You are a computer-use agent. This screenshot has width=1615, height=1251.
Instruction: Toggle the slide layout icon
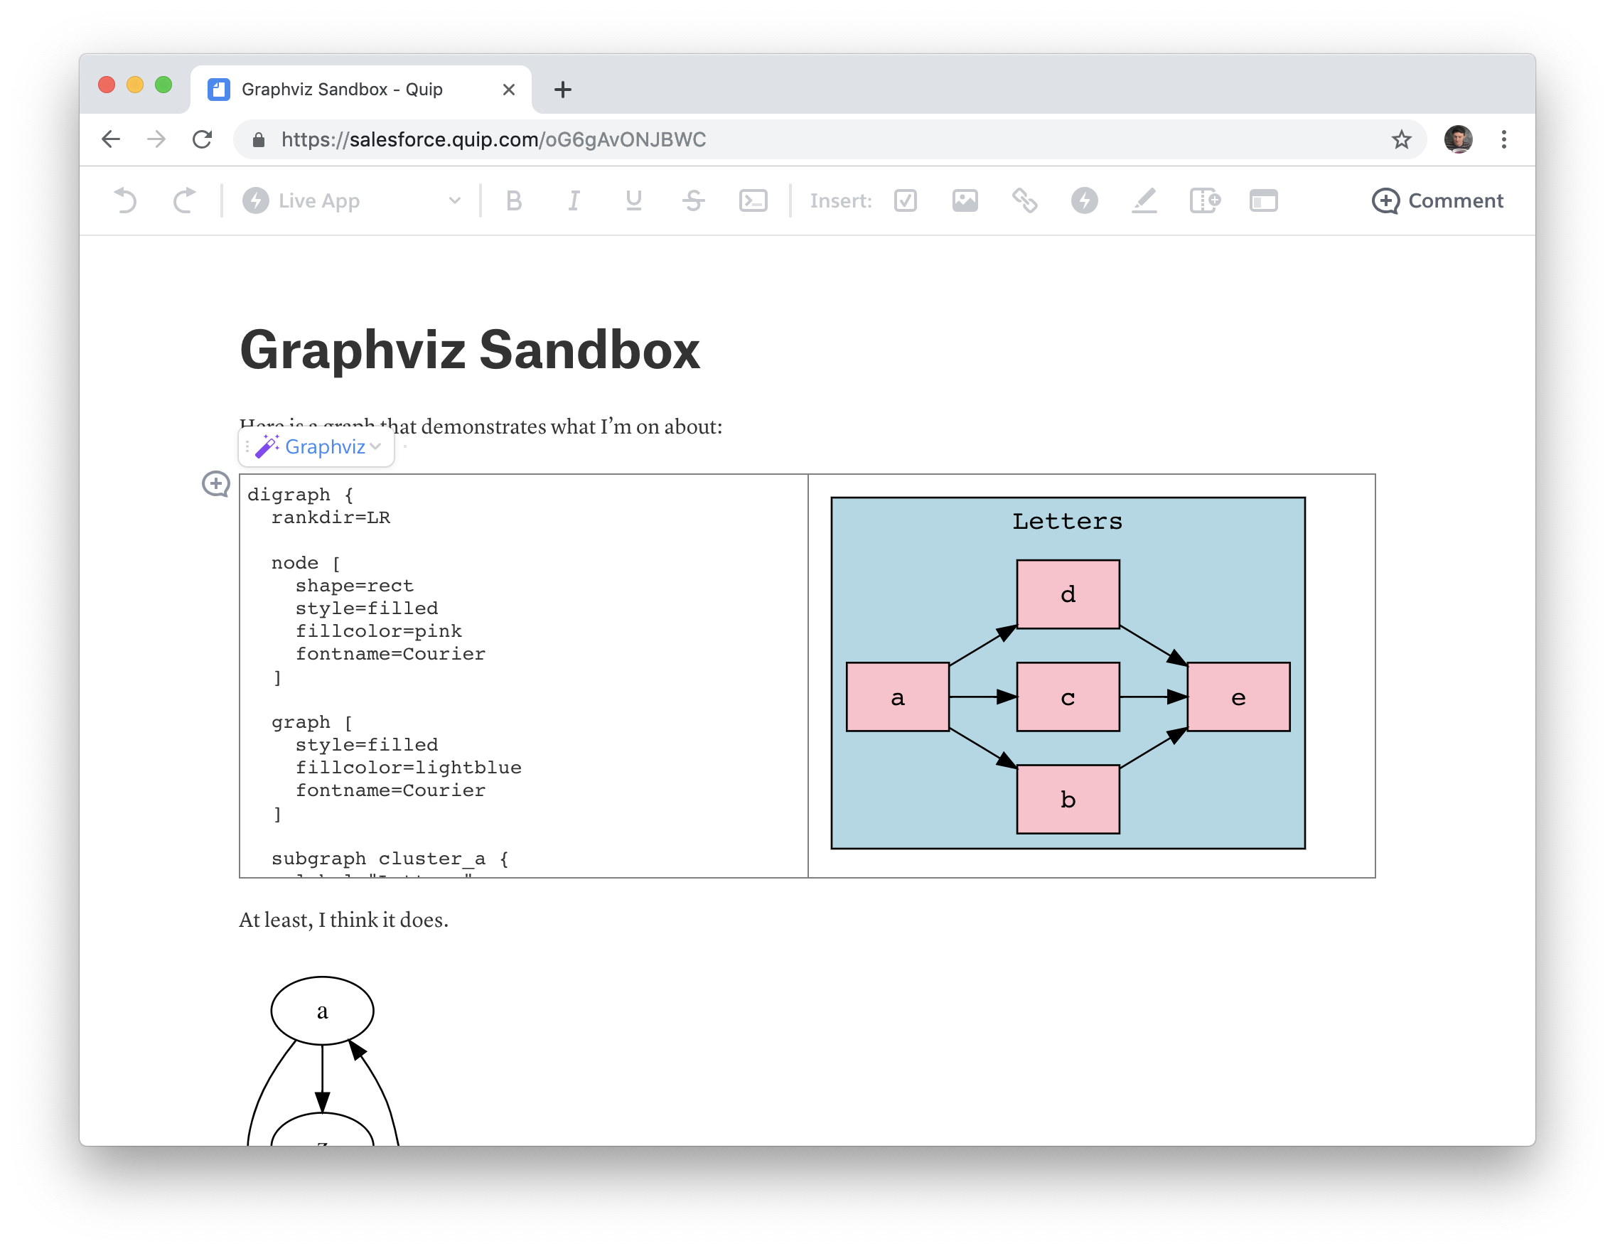coord(1262,200)
